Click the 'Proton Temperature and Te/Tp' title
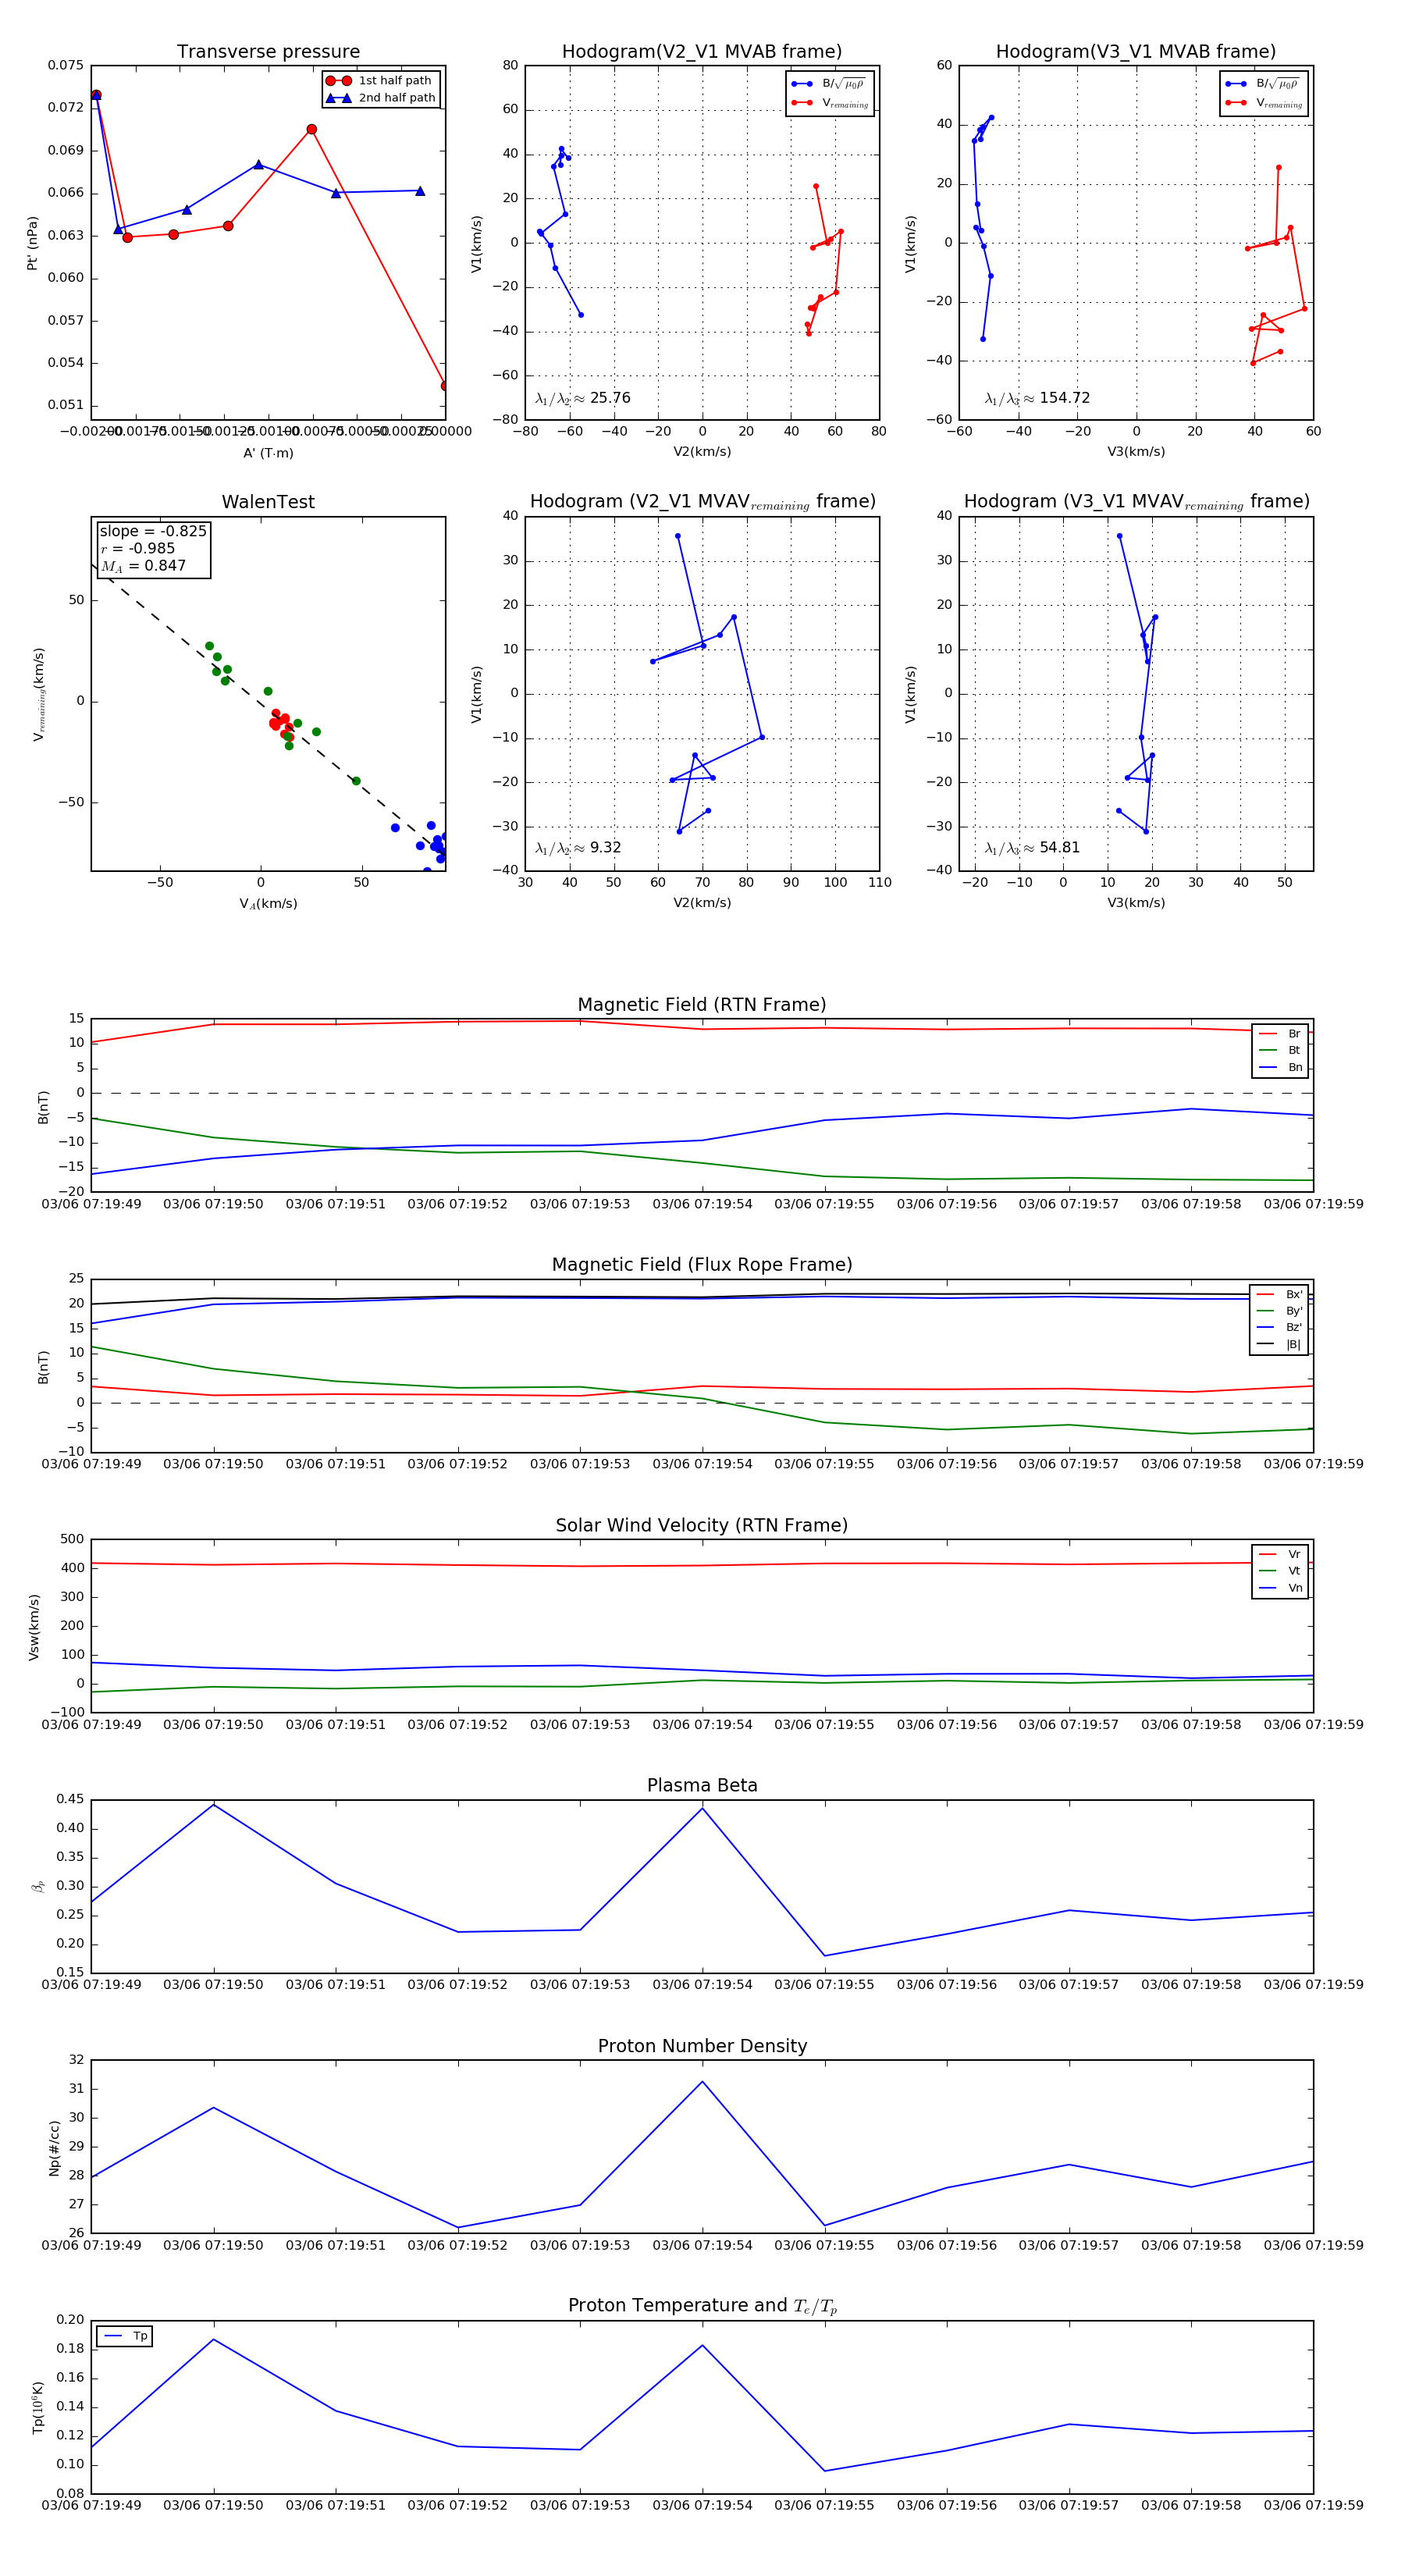The width and height of the screenshot is (1405, 2576). (x=702, y=2306)
